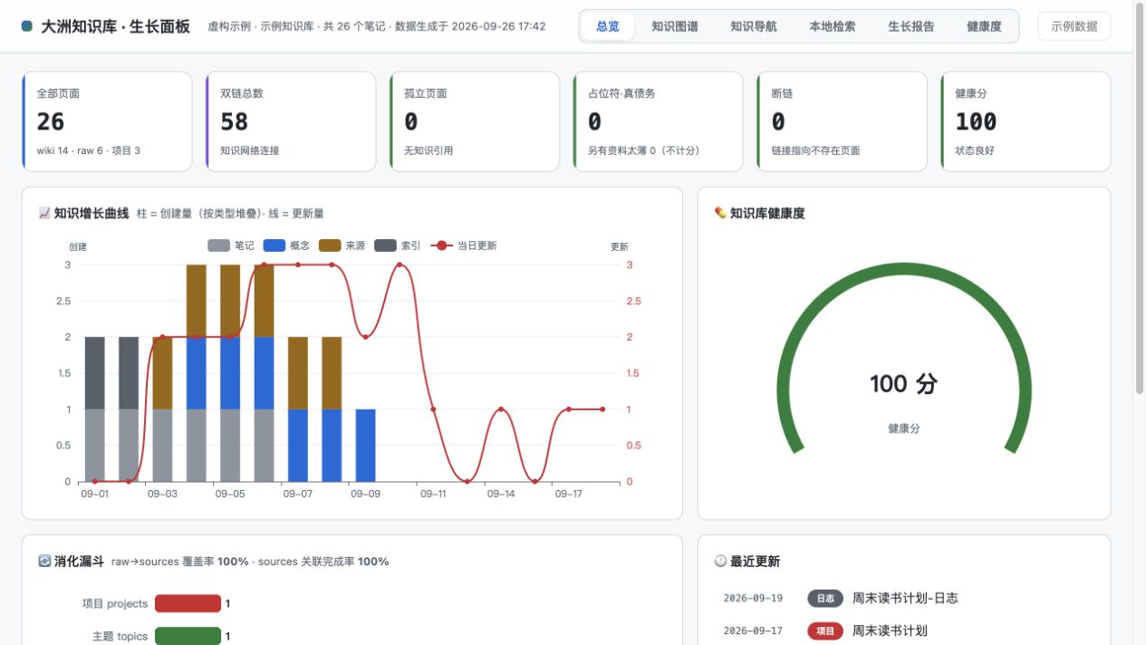Click the 当日更新 data point at 09-10
Viewport: 1146px width, 645px height.
pos(399,265)
